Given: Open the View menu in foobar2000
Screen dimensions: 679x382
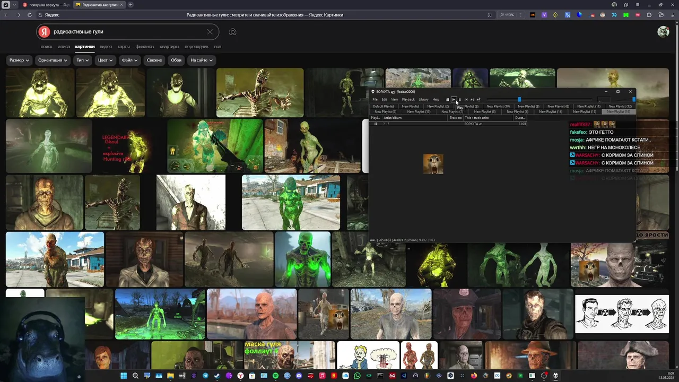Looking at the screenshot, I should [395, 99].
